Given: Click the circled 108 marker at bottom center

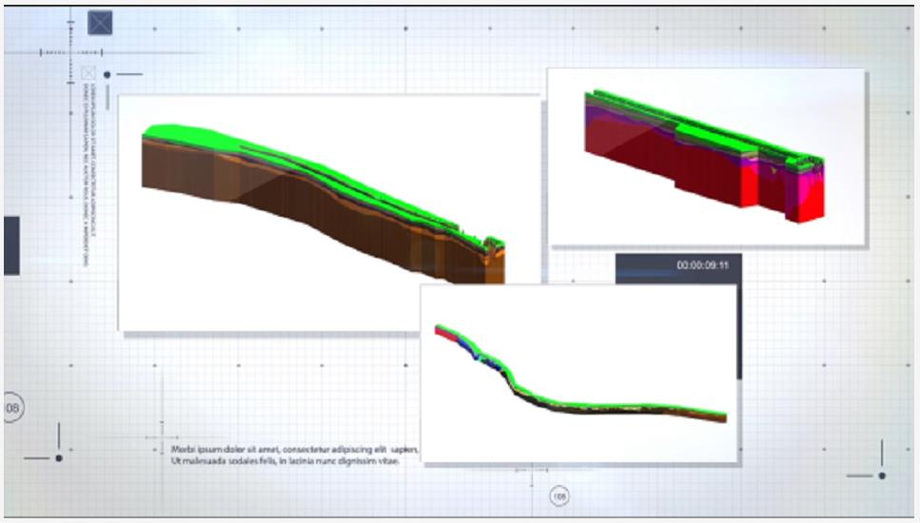Looking at the screenshot, I should [558, 495].
